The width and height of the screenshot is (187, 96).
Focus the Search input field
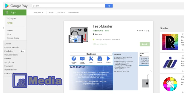69,6
